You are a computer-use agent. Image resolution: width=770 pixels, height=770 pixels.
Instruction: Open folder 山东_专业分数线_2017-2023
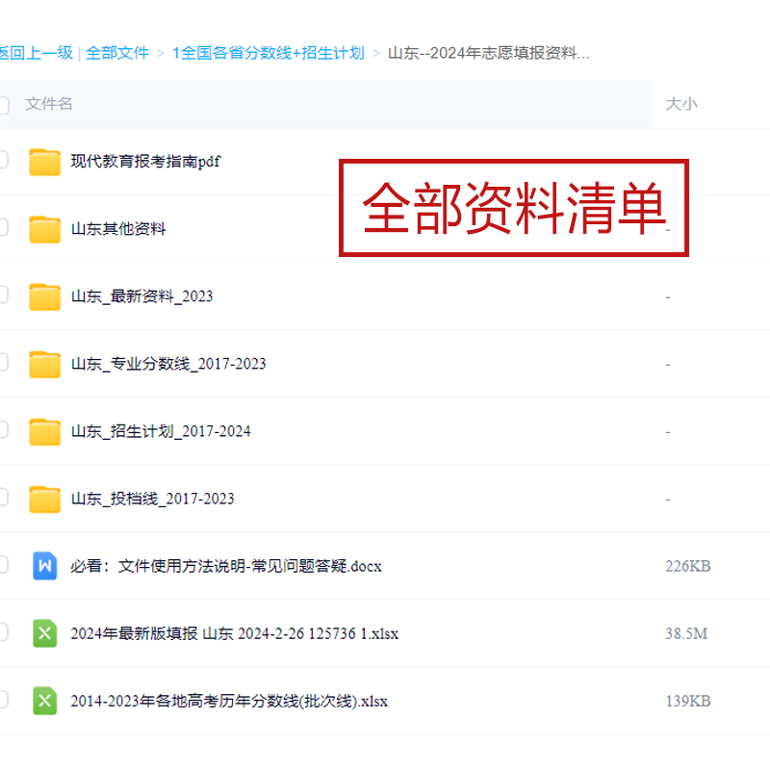(167, 364)
